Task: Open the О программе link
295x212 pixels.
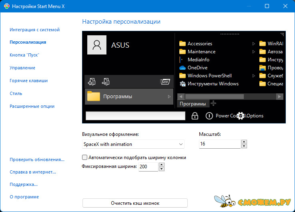Action: 24,197
